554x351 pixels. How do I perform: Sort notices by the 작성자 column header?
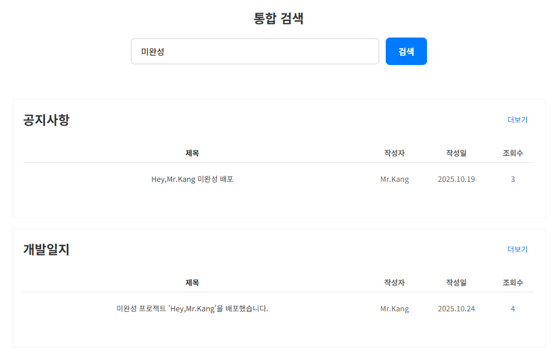[394, 153]
